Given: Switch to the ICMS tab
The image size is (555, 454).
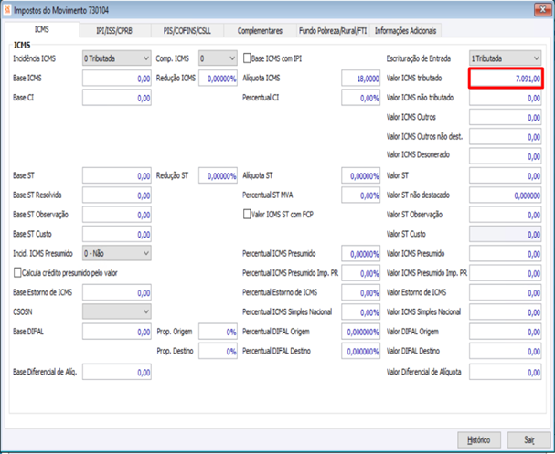Looking at the screenshot, I should (41, 30).
